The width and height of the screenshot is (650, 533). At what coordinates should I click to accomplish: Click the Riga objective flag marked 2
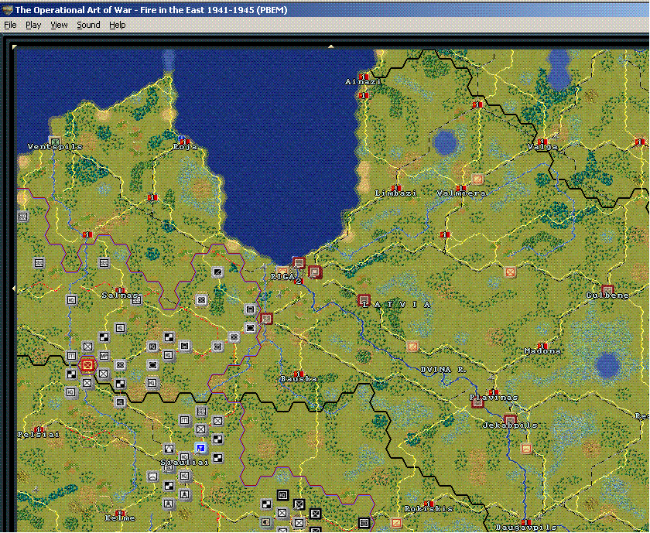coord(299,282)
